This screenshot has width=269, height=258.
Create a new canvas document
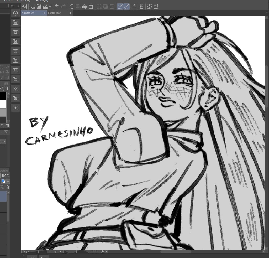point(33,7)
